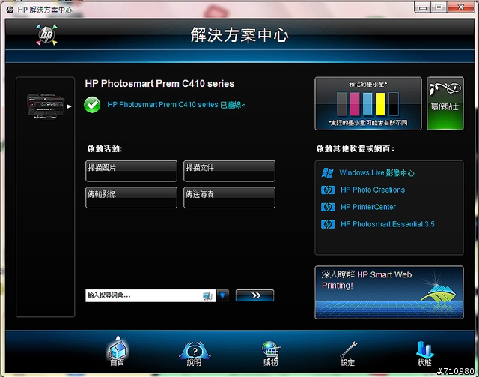
Task: Open the HP Photo Creations link
Action: click(x=373, y=190)
